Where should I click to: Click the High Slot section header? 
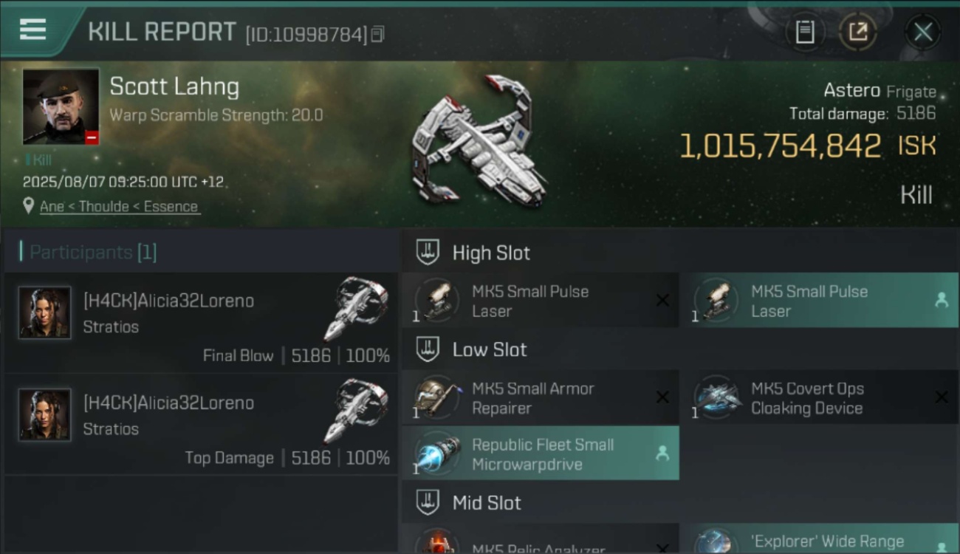point(491,253)
